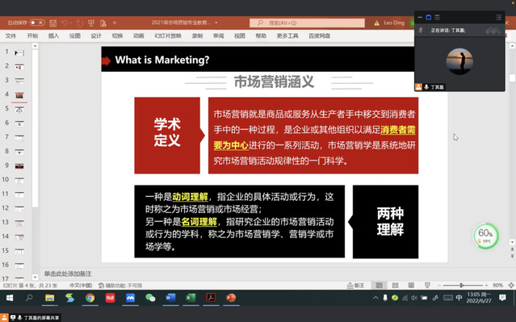The width and height of the screenshot is (516, 322).
Task: Select normal view in status bar
Action: coord(379,285)
